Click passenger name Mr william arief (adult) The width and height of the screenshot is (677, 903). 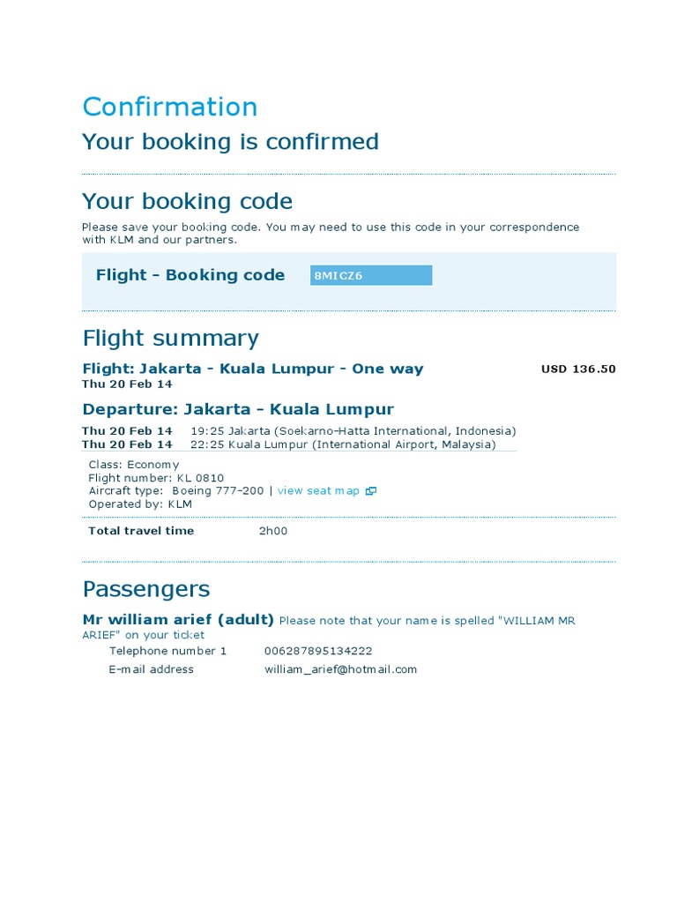point(178,620)
